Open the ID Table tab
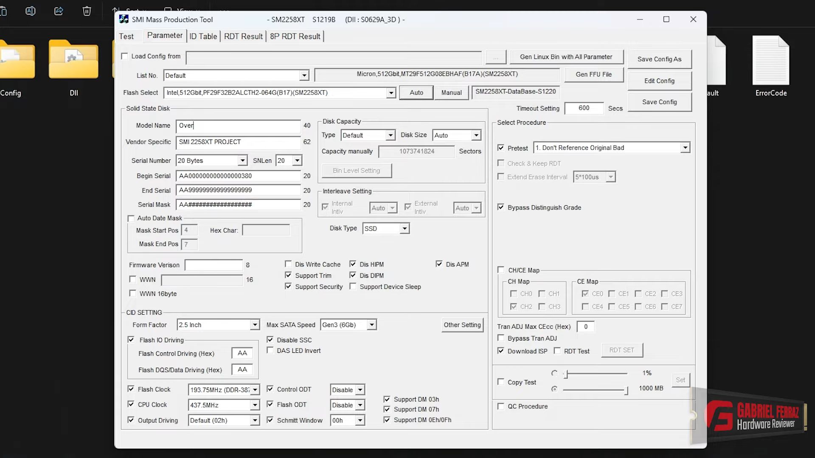 [203, 36]
